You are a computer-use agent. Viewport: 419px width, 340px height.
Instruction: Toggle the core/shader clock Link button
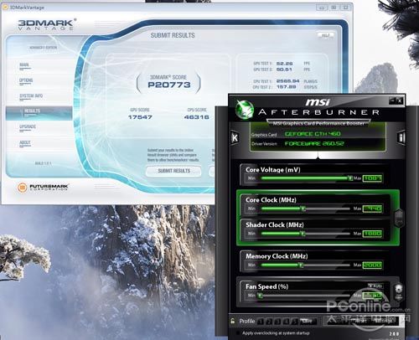(x=399, y=218)
